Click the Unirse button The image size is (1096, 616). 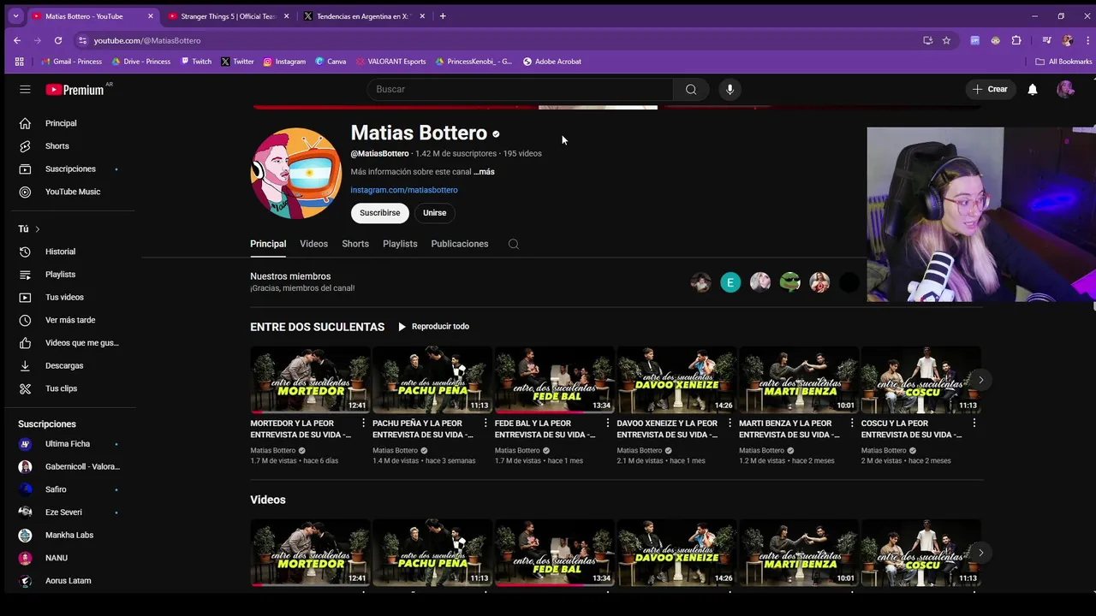(434, 213)
